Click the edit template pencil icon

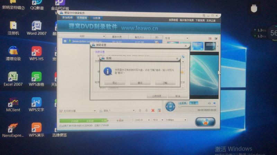[216, 39]
